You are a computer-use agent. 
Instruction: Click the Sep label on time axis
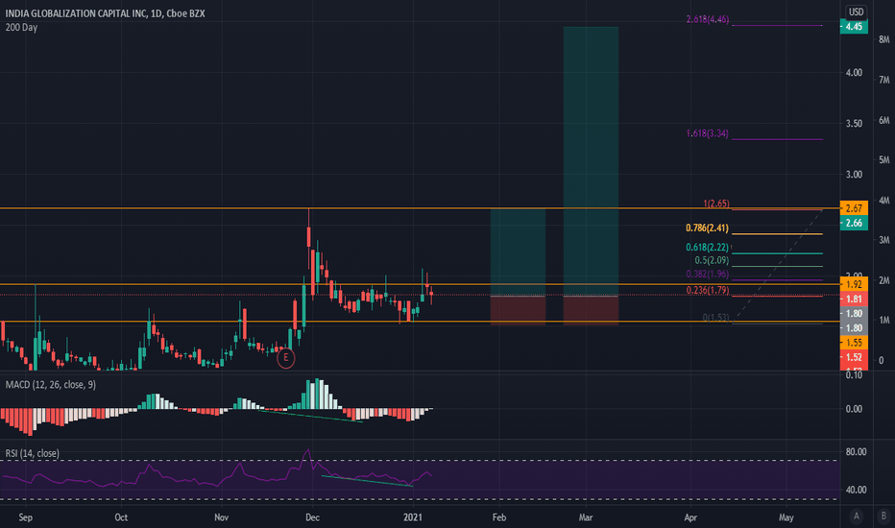pyautogui.click(x=26, y=517)
